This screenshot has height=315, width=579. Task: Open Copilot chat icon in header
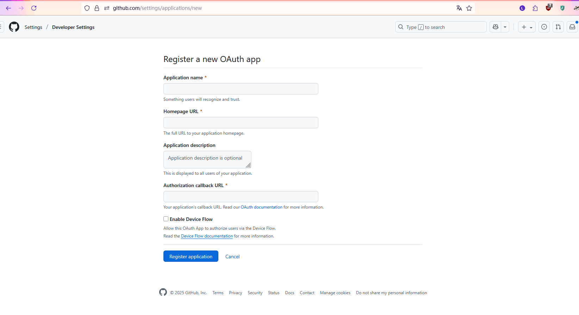pos(496,27)
